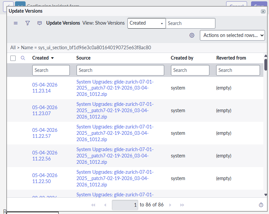
Task: Click the Source column search field
Action: (120, 70)
